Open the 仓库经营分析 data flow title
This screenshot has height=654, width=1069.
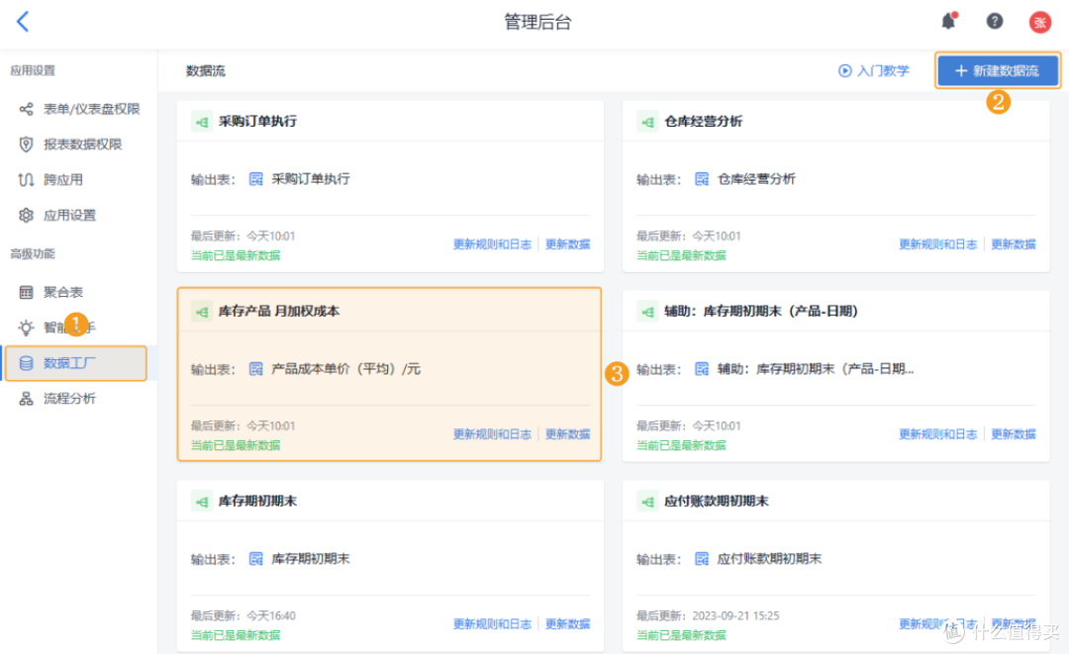pos(704,122)
